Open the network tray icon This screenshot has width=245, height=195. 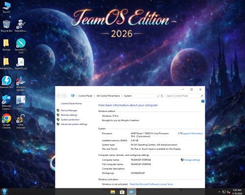[224, 192]
